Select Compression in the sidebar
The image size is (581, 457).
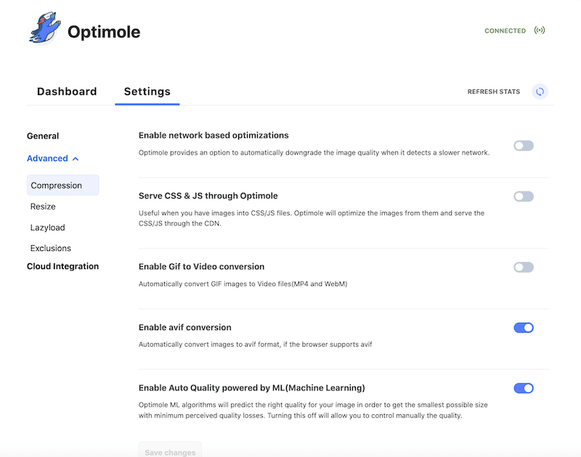click(x=62, y=185)
